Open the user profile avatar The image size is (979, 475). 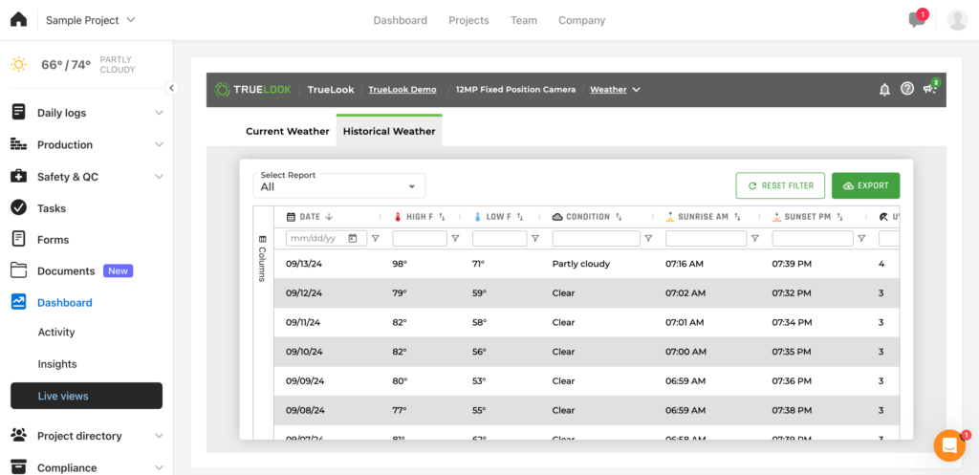click(957, 20)
